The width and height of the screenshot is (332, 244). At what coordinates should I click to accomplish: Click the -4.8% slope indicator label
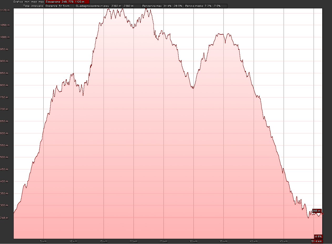click(318, 236)
